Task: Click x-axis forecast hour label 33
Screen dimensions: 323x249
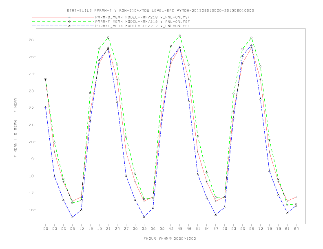Action: point(144,229)
